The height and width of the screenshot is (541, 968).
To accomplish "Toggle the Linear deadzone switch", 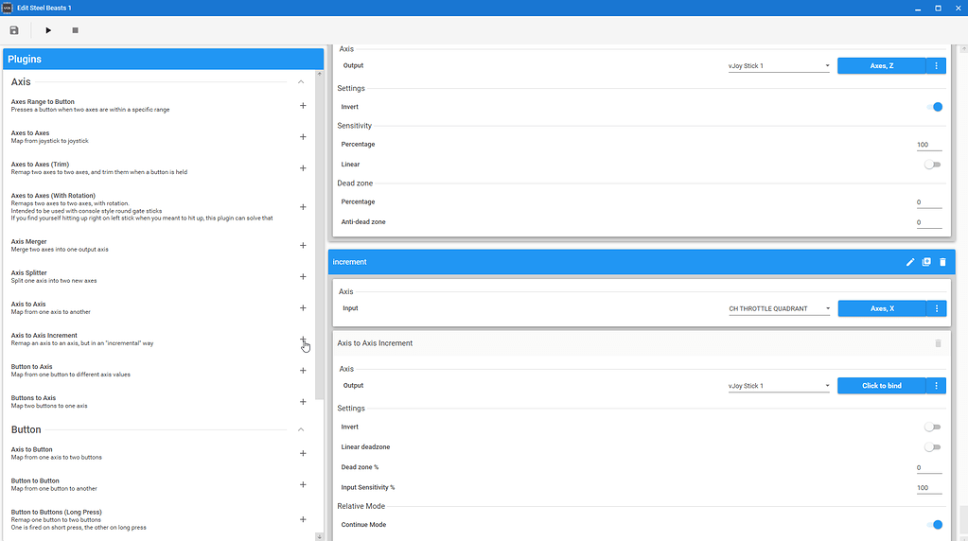I will click(x=933, y=447).
